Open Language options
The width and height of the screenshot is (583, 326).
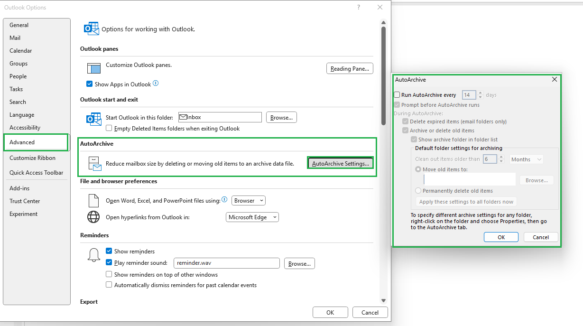pos(37,115)
